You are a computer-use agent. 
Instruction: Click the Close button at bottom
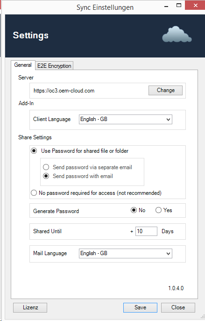click(178, 307)
